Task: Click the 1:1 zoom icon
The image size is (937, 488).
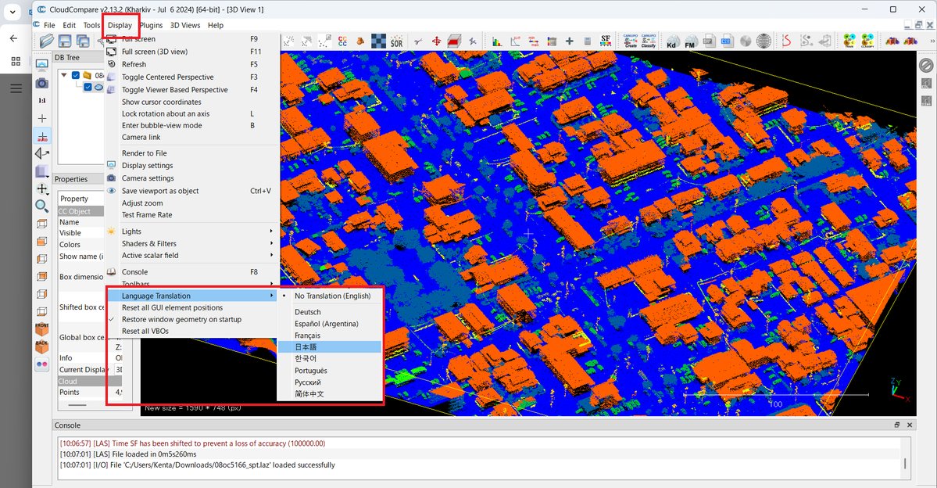Action: click(42, 100)
